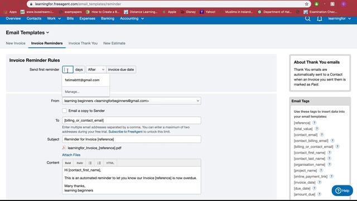Click the site lock icon in address bar
This screenshot has width=357, height=201.
(x=31, y=4)
